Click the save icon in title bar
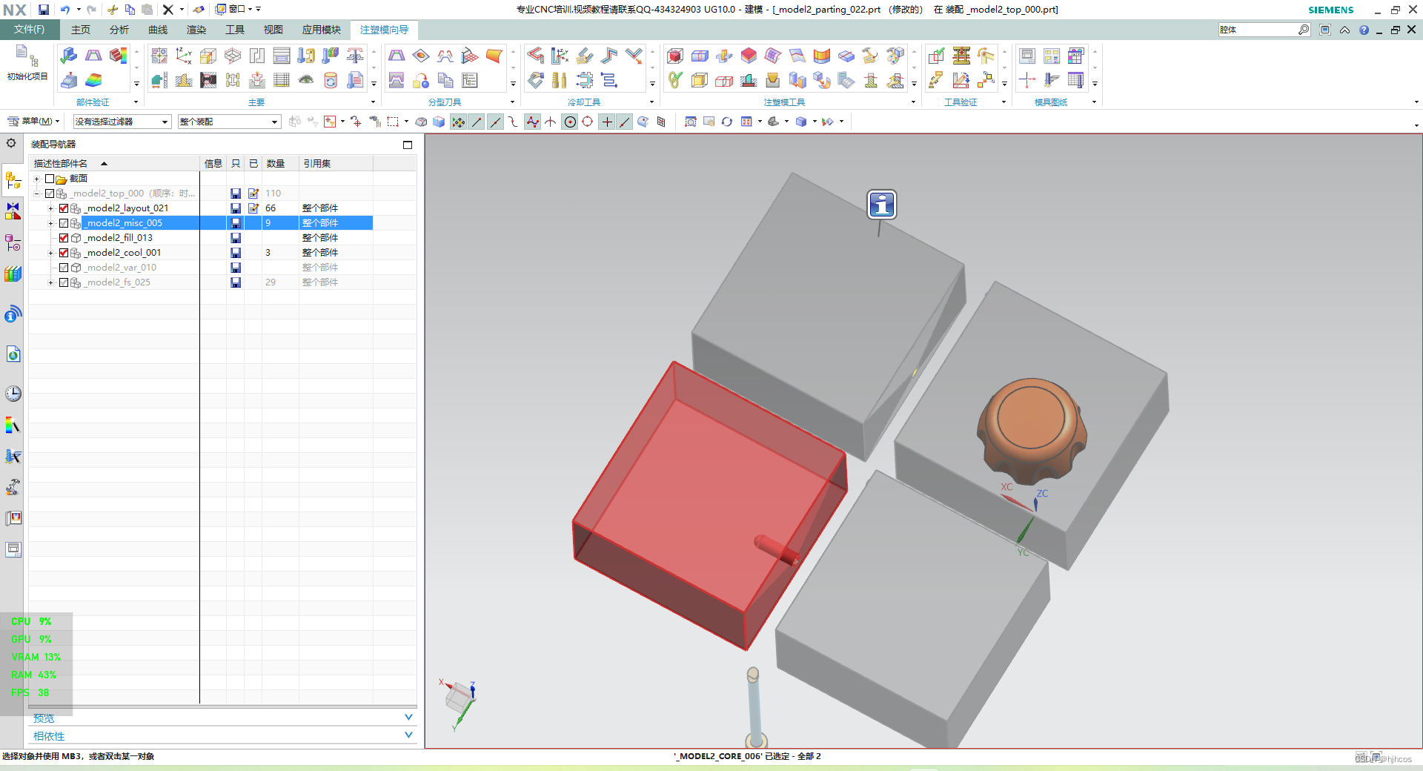Image resolution: width=1423 pixels, height=771 pixels. (x=44, y=10)
